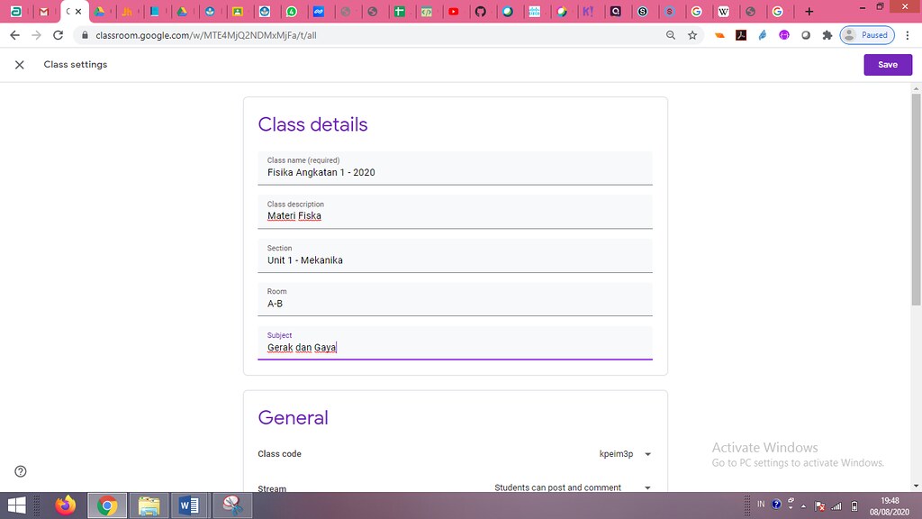Open the Windows Start menu
This screenshot has width=922, height=519.
click(x=16, y=505)
